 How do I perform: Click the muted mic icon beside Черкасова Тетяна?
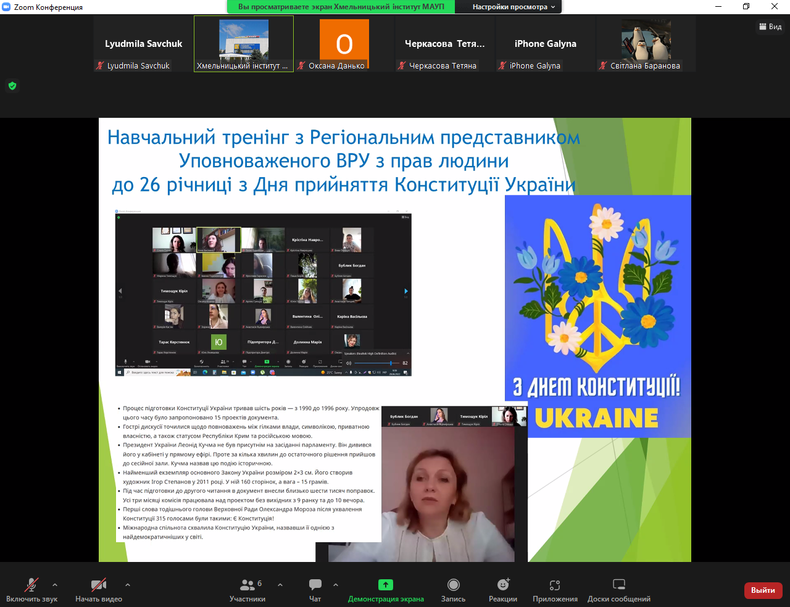[402, 65]
